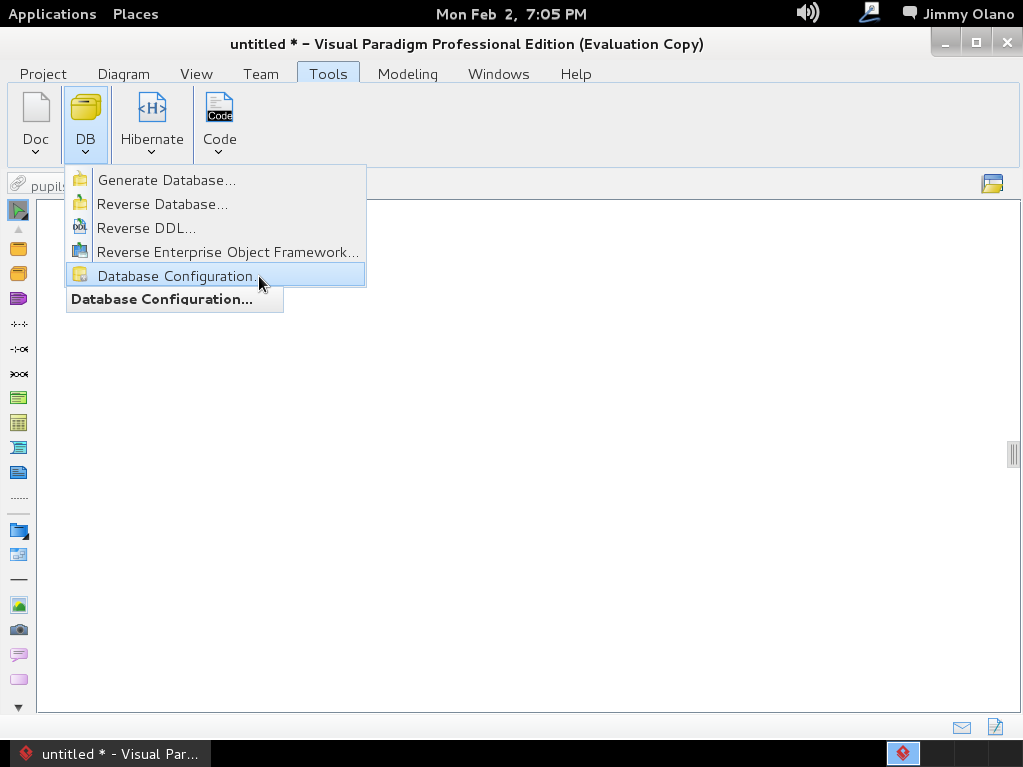Open the envelope message icon in the status bar
This screenshot has width=1023, height=767.
click(962, 728)
